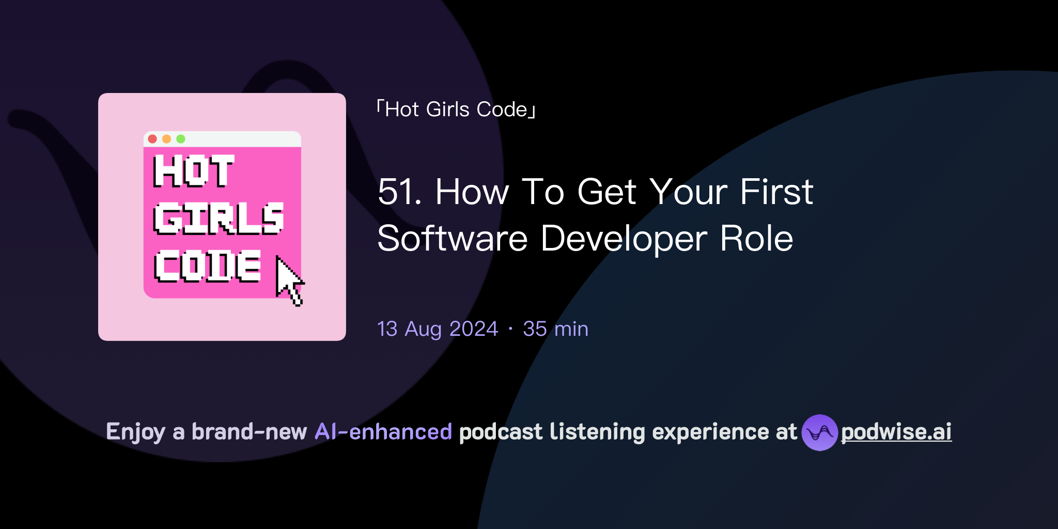
Task: Click the green traffic-light dot on artwork
Action: (180, 138)
